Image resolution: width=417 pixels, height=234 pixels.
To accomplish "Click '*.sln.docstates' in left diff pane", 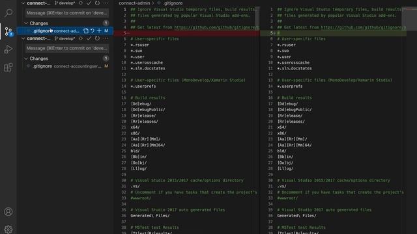I will [x=148, y=68].
